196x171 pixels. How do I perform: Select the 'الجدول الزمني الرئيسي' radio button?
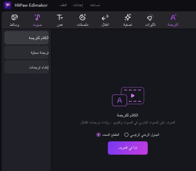coord(126,135)
